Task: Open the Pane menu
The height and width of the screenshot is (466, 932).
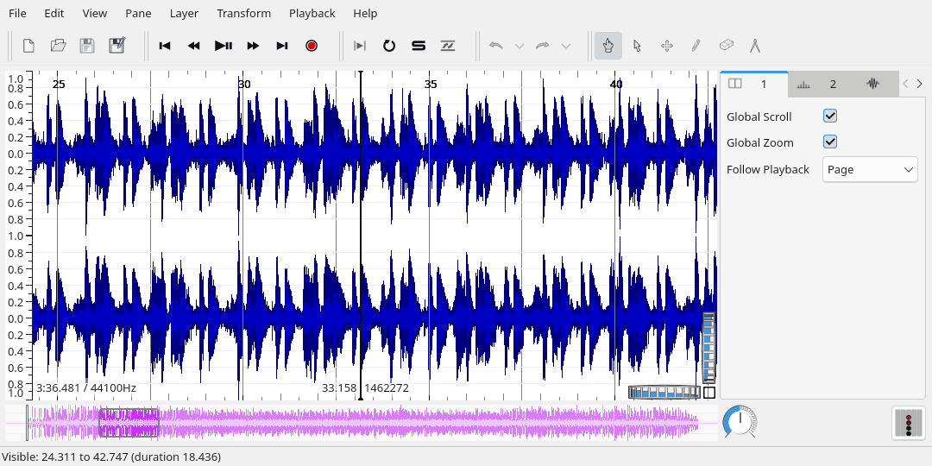Action: pos(138,13)
